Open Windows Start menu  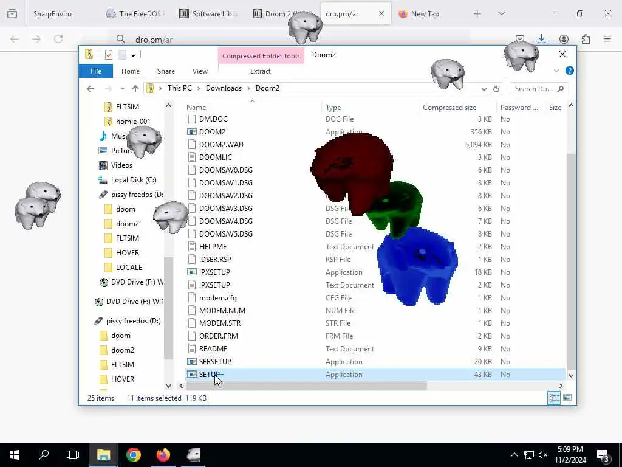[15, 455]
